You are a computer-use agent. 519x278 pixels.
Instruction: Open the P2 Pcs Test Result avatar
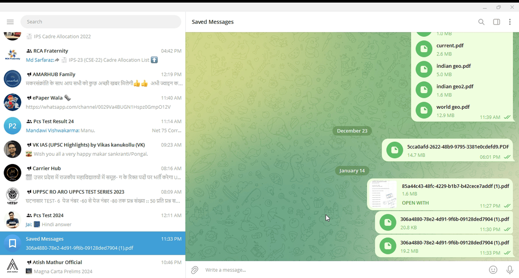[x=12, y=126]
